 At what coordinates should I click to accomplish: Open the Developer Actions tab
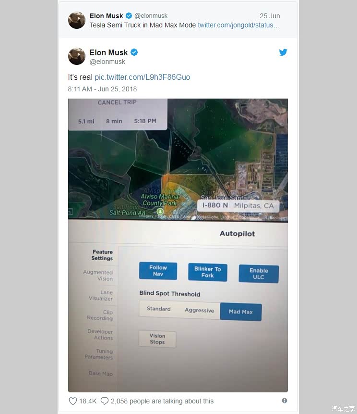[100, 335]
